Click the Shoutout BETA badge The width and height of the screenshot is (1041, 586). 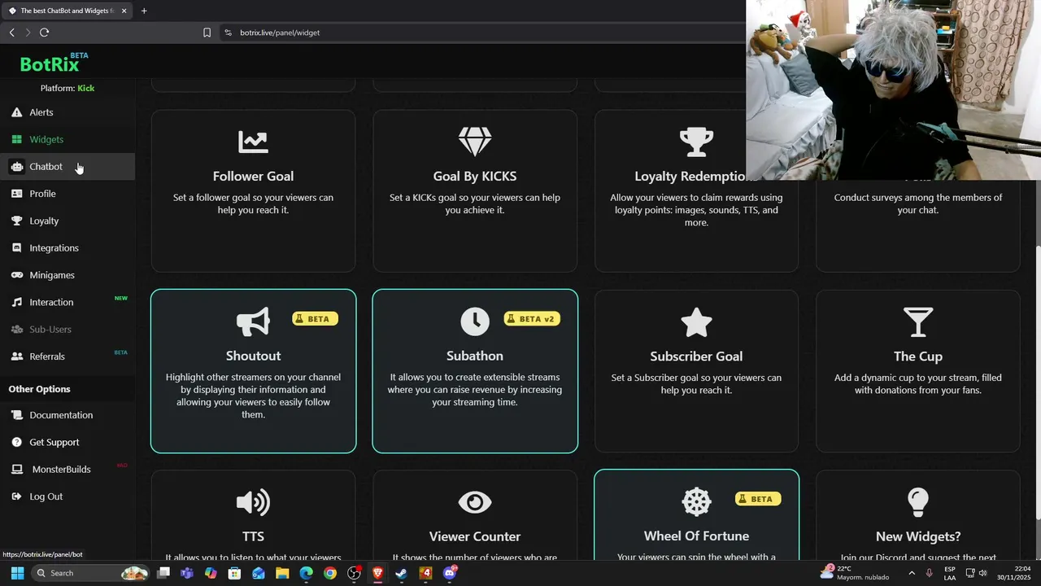[315, 319]
